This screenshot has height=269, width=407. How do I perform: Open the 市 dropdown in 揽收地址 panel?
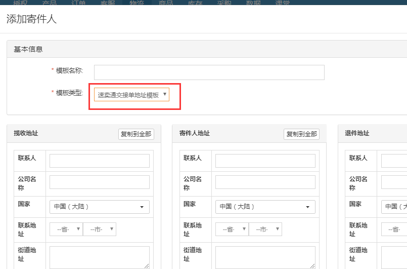100,229
